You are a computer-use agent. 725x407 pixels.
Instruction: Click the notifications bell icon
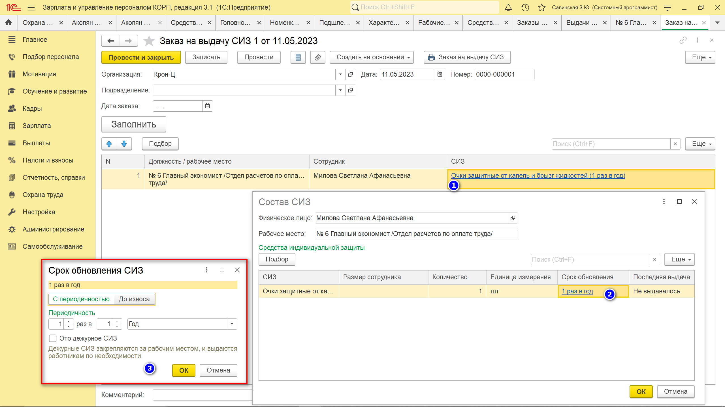[x=508, y=8]
